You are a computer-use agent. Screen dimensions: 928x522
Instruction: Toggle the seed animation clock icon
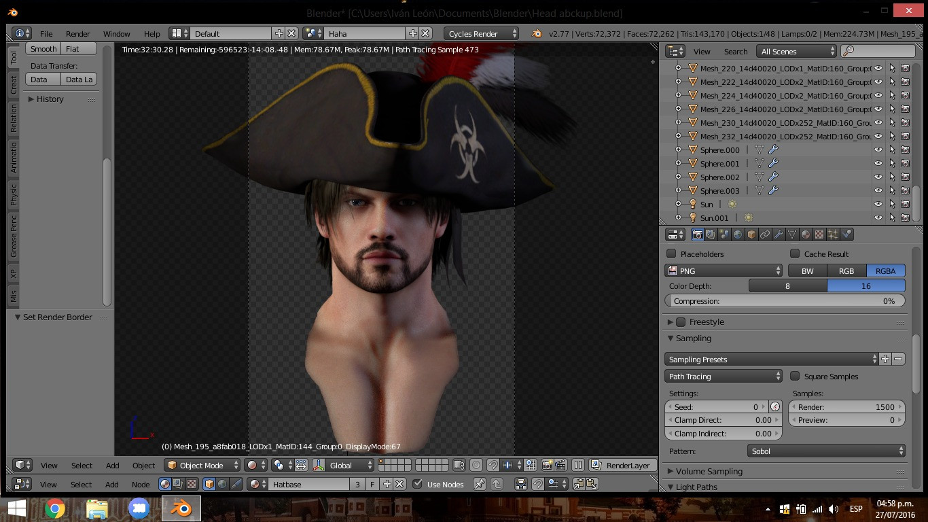pyautogui.click(x=775, y=406)
